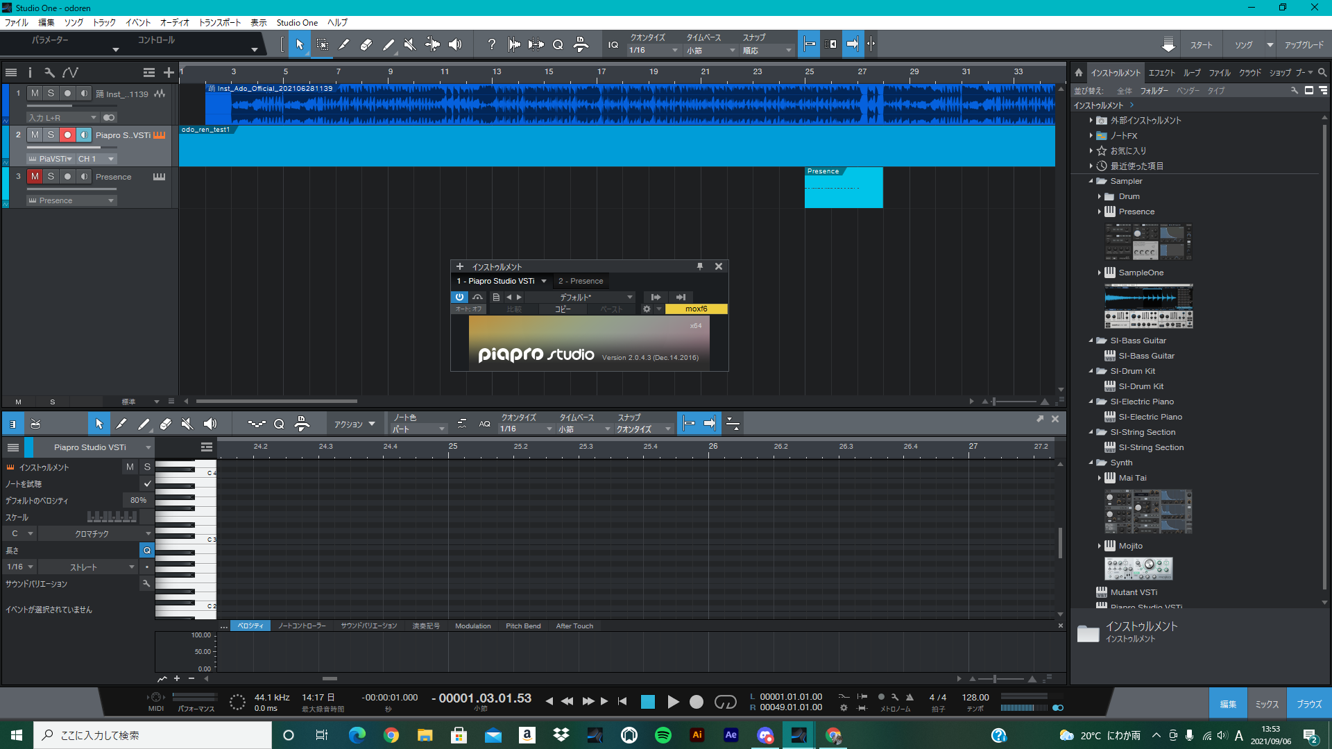
Task: Open Spotify from the Windows taskbar
Action: click(663, 735)
